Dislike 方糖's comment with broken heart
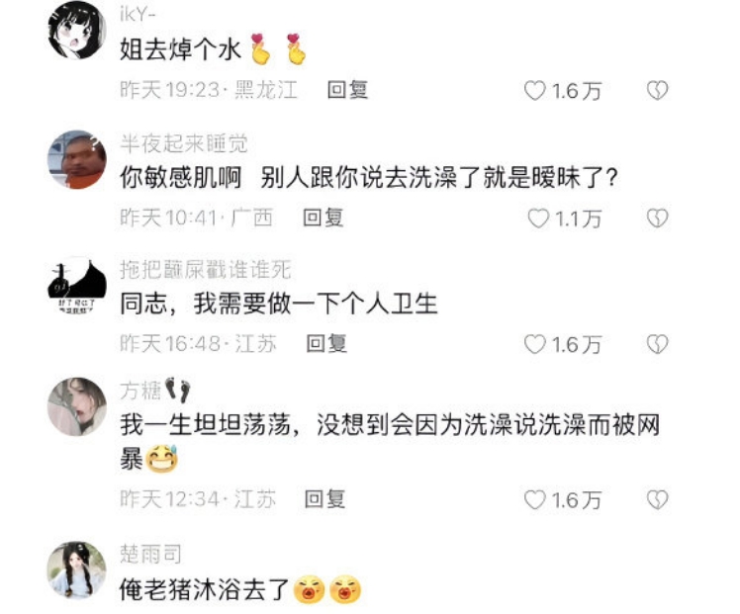The width and height of the screenshot is (740, 614). [x=657, y=499]
